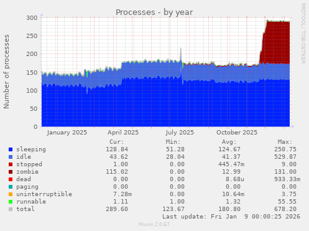
Task: Click total max value 678.20
Action: (x=285, y=209)
